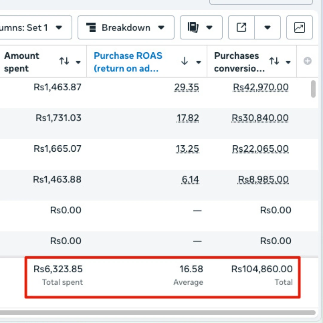Click the Rs42,970.00 conversion value
Viewport: 323px width, 323px height.
click(260, 87)
